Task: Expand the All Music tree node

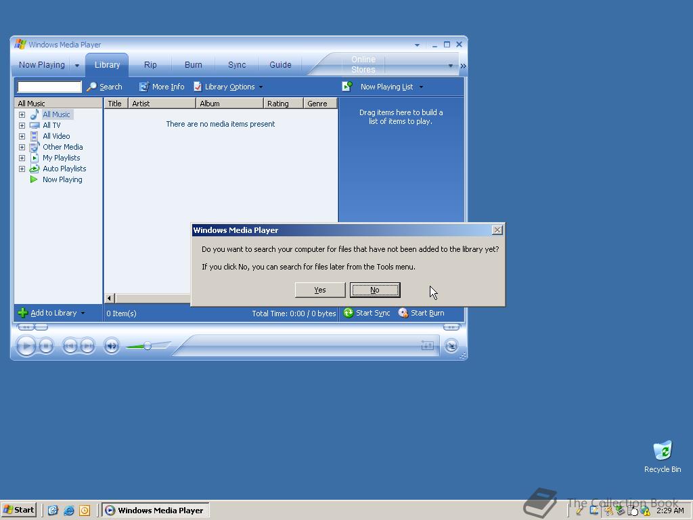Action: point(22,114)
